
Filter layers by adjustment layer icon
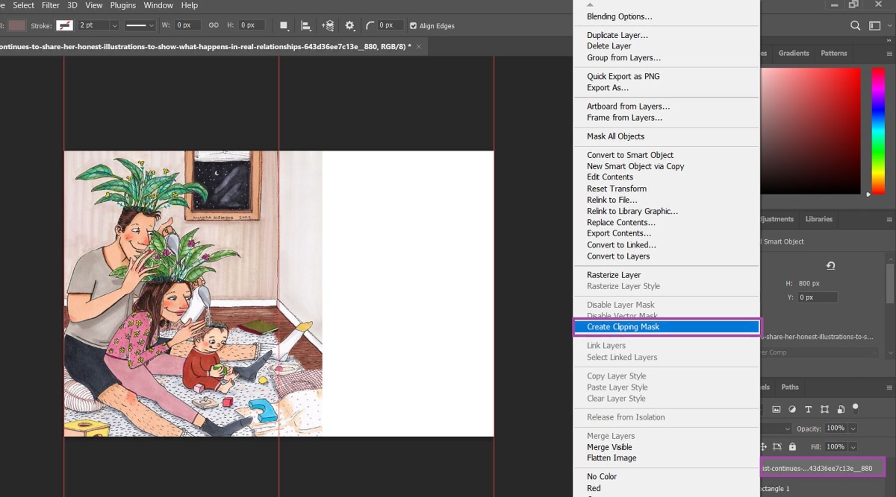(x=792, y=409)
